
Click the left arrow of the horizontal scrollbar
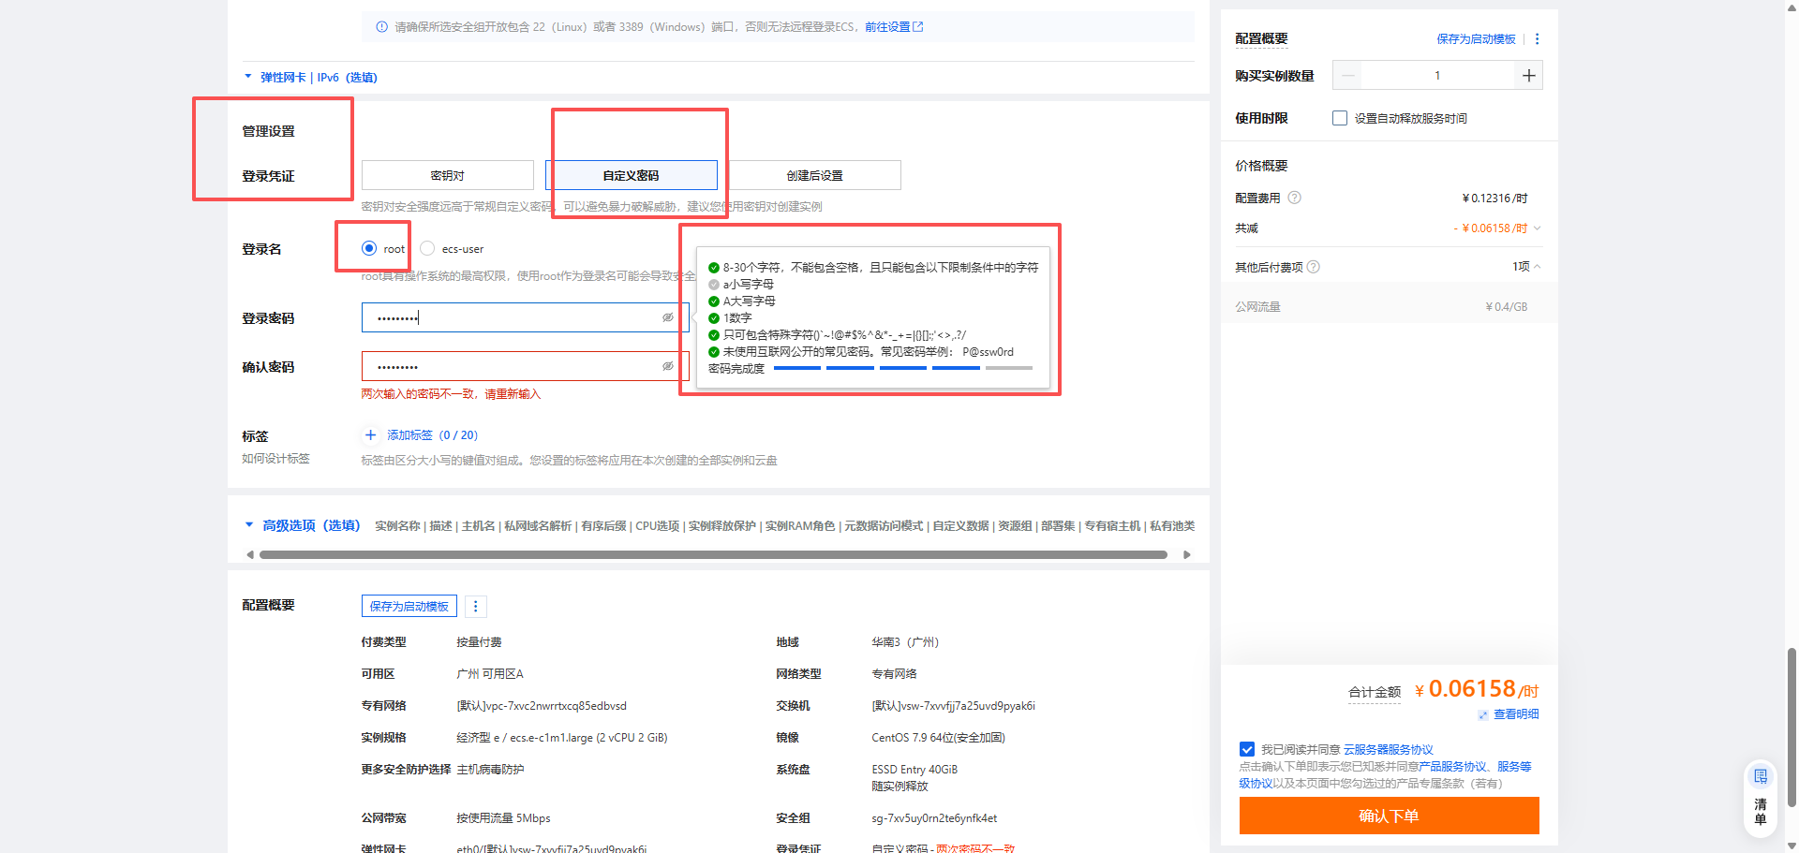(249, 555)
